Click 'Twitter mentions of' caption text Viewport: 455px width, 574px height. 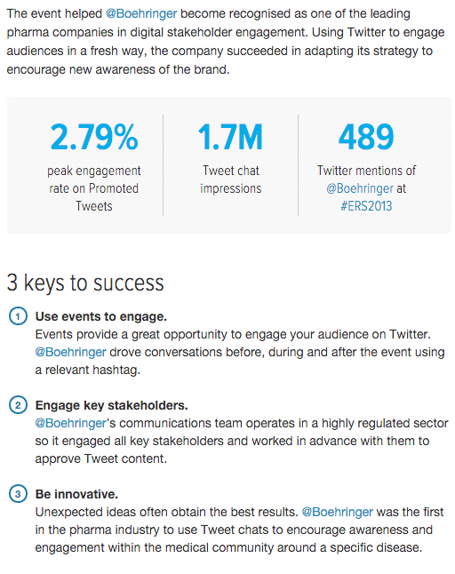point(366,171)
